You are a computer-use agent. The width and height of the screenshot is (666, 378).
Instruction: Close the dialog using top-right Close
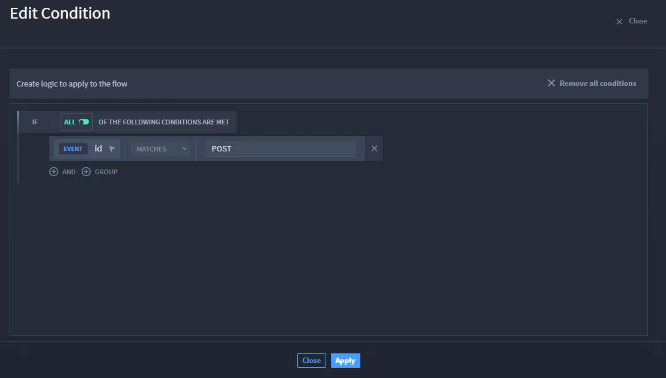coord(632,21)
